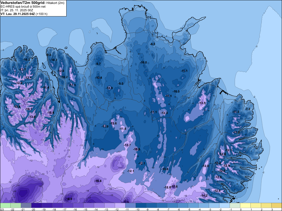
Task: Click the -17.6 temperature label
Action: [x=174, y=186]
